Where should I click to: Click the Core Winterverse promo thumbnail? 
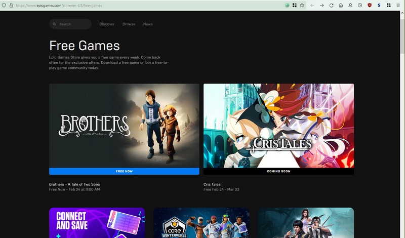coord(201,223)
